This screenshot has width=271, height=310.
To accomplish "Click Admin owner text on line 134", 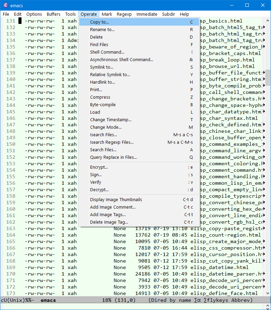I will [x=73, y=40].
